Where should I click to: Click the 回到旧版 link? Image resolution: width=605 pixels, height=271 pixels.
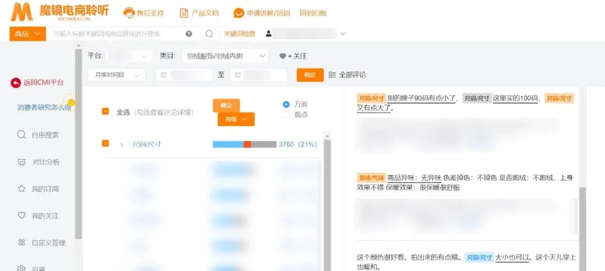pyautogui.click(x=313, y=13)
